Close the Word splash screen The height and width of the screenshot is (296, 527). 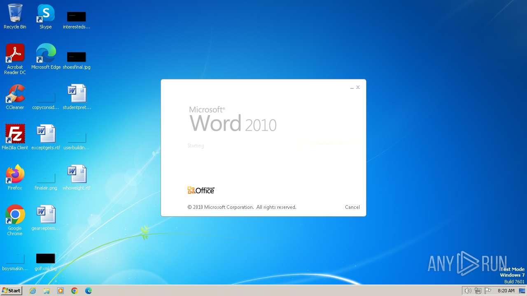point(358,87)
